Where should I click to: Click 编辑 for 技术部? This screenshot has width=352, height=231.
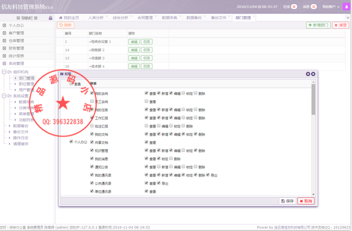tap(134, 66)
